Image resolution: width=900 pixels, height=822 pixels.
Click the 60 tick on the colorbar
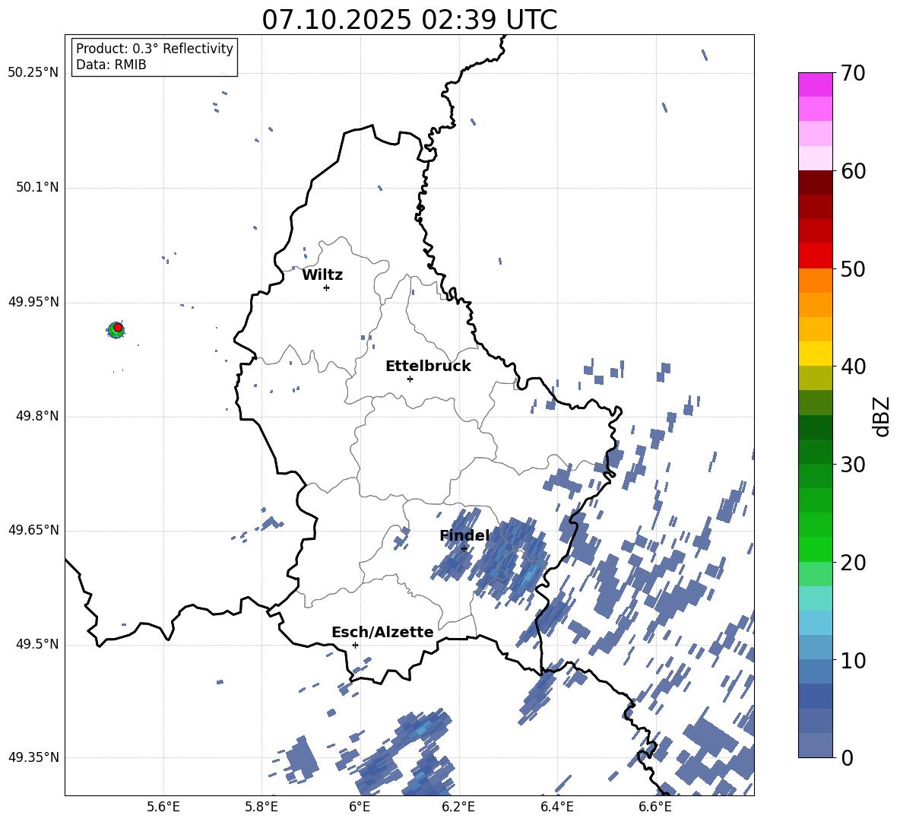[x=852, y=171]
